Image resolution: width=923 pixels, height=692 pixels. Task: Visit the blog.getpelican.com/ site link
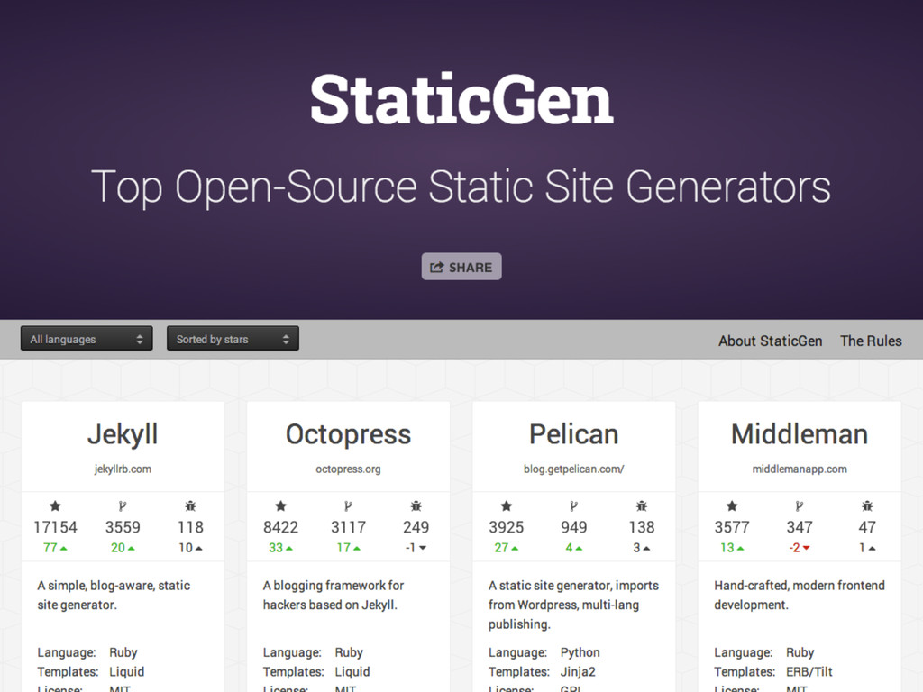[573, 469]
